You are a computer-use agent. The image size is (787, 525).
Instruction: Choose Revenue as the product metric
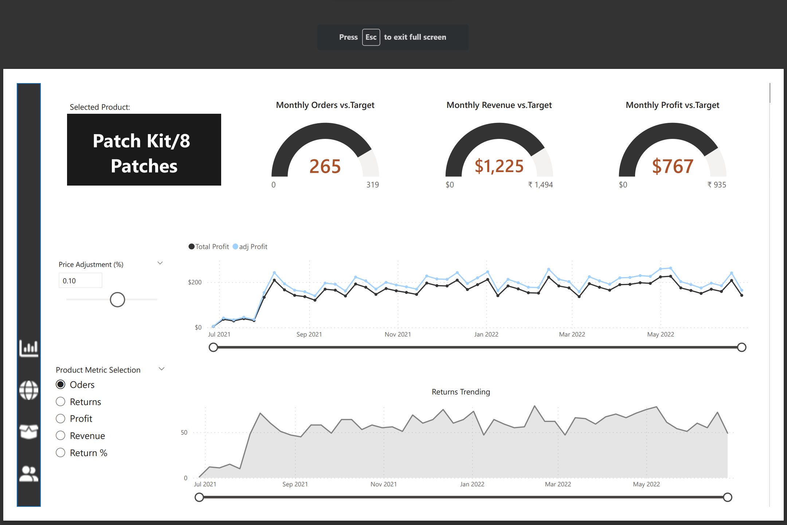point(60,435)
